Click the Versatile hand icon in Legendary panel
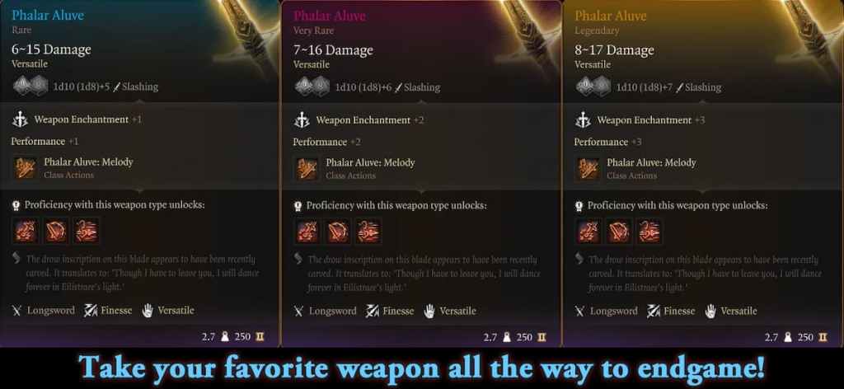The width and height of the screenshot is (844, 389). click(710, 311)
